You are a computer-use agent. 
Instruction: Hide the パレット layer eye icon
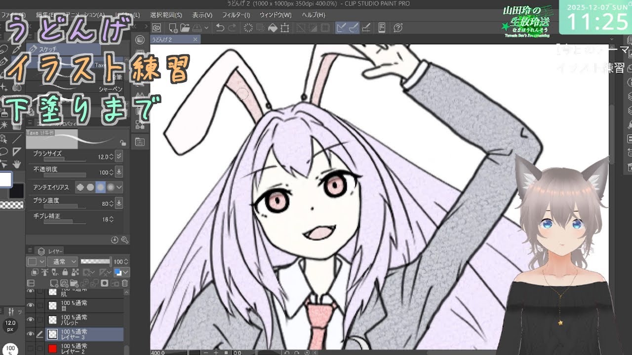tap(31, 319)
